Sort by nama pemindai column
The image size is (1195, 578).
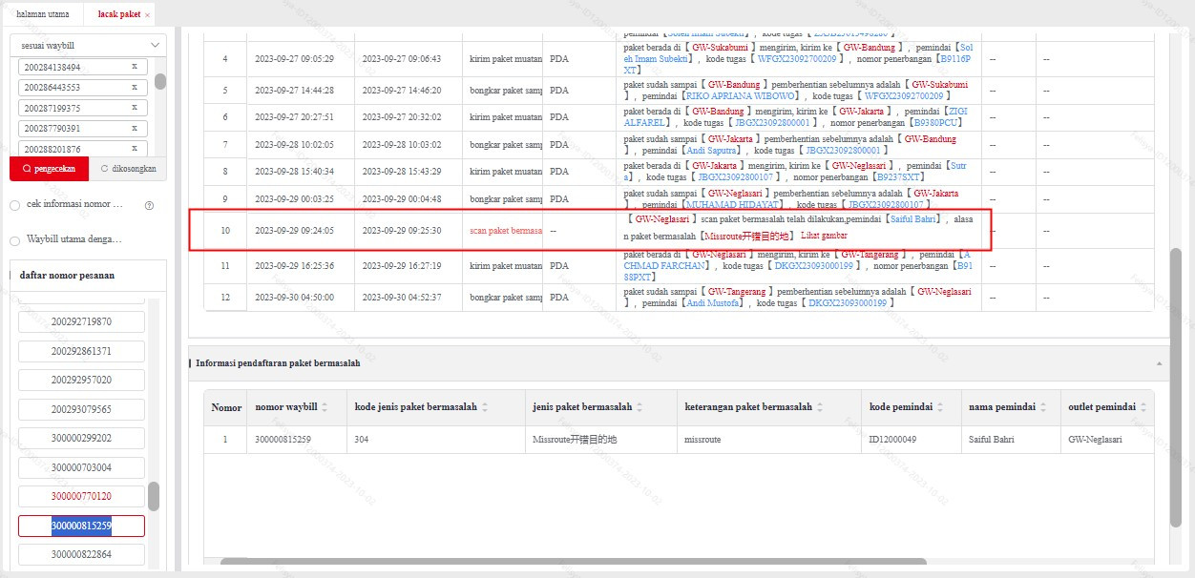pos(1043,407)
